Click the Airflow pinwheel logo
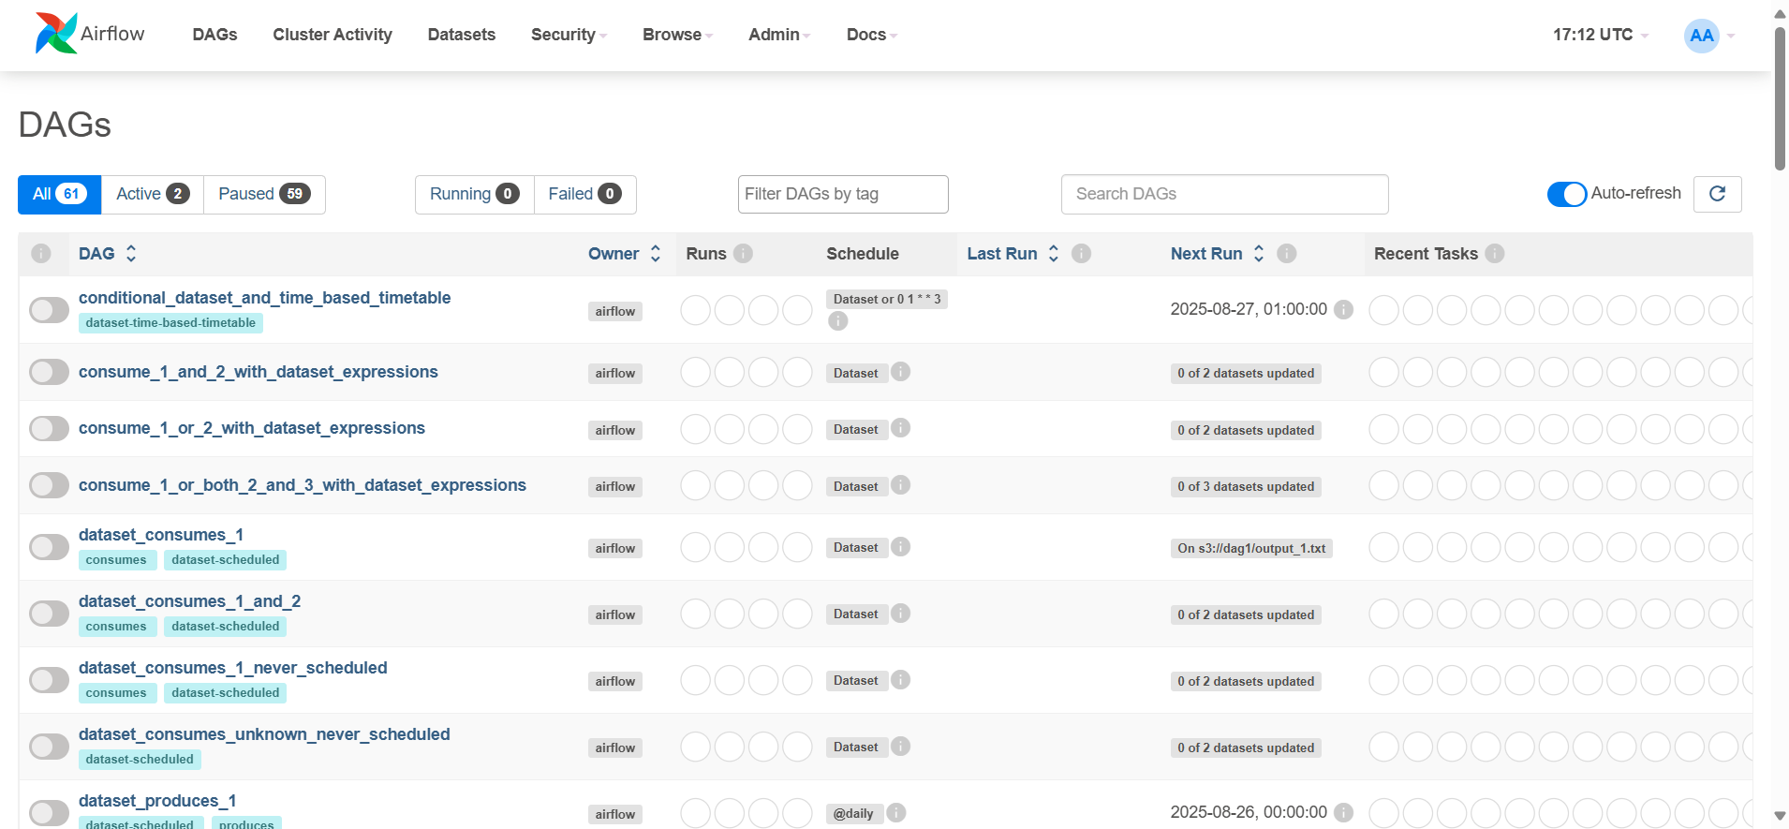 [x=56, y=34]
